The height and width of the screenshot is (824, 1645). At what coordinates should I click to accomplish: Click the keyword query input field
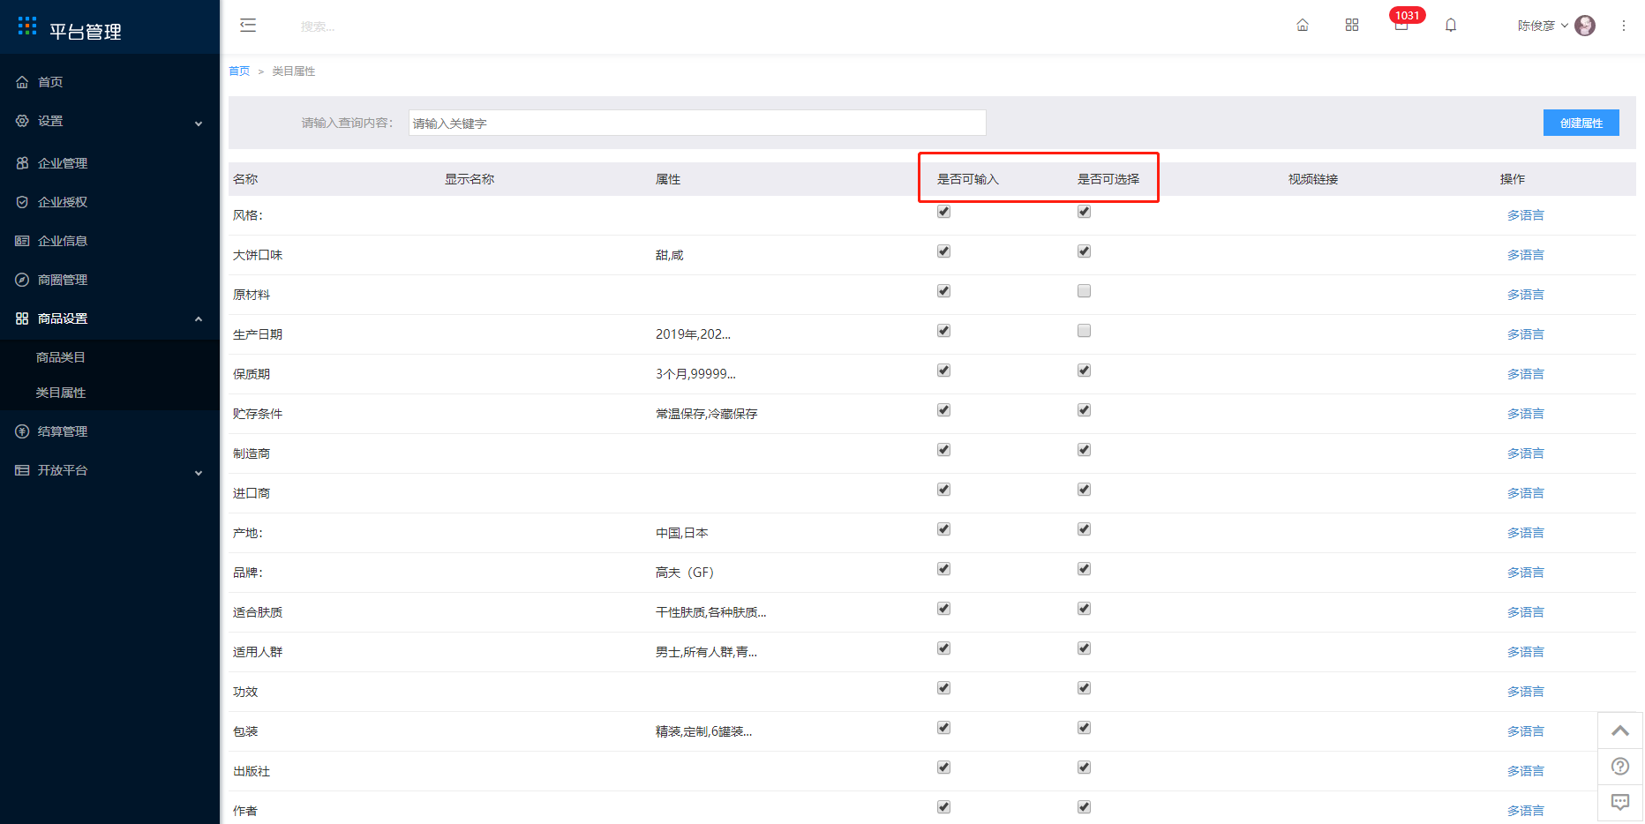coord(697,123)
